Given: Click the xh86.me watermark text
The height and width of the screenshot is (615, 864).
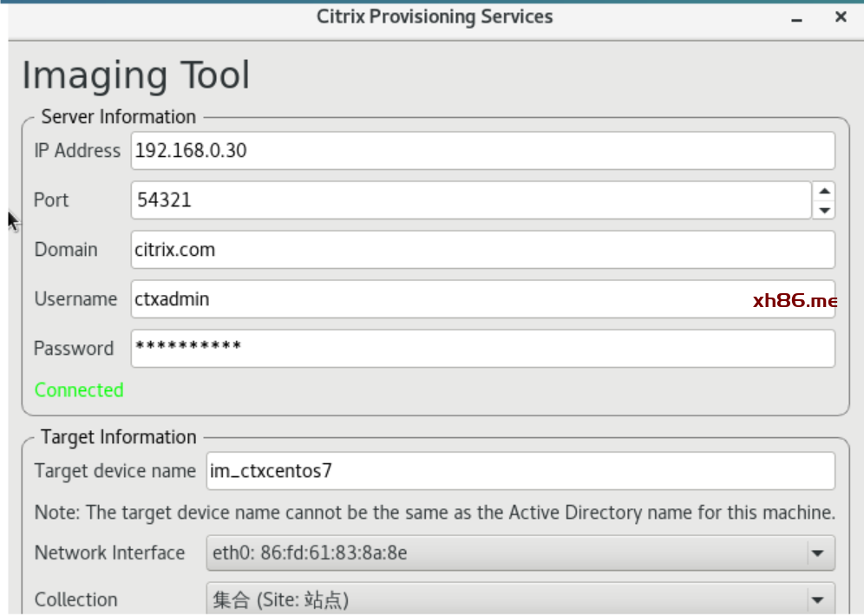Looking at the screenshot, I should [795, 301].
